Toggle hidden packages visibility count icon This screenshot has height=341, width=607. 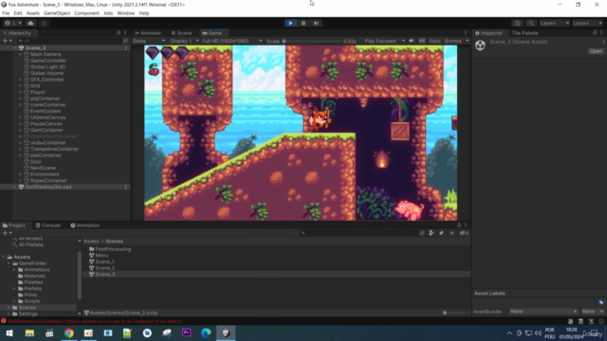tap(464, 233)
